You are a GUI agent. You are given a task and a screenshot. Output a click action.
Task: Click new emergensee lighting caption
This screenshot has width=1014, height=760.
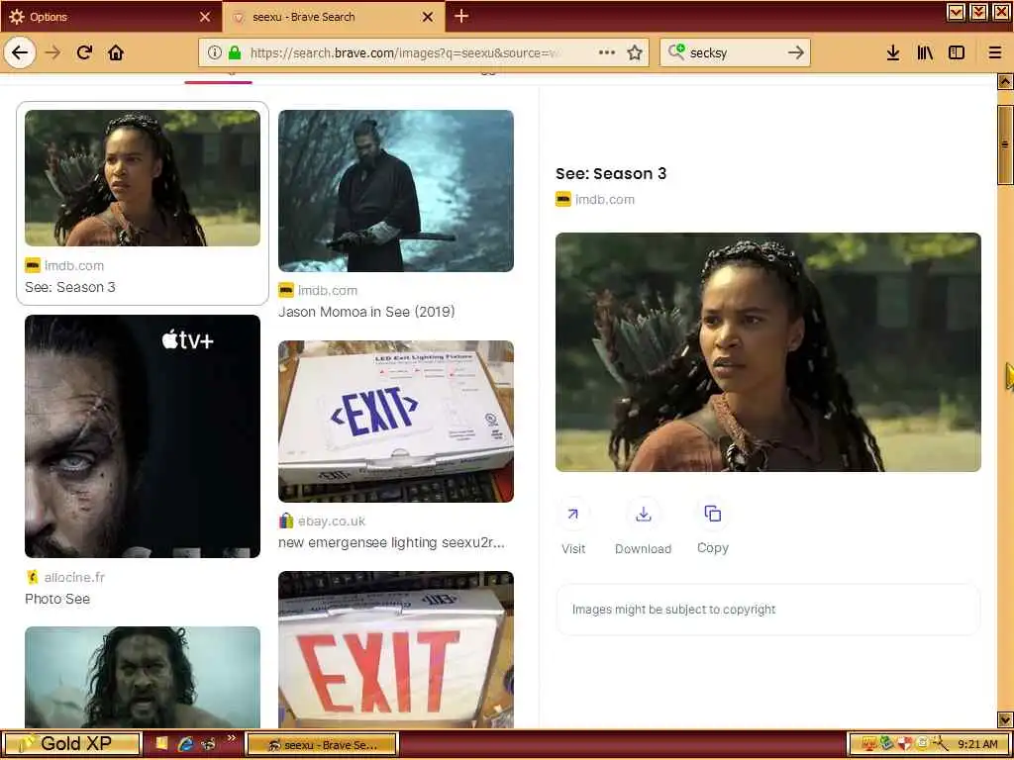coord(391,543)
